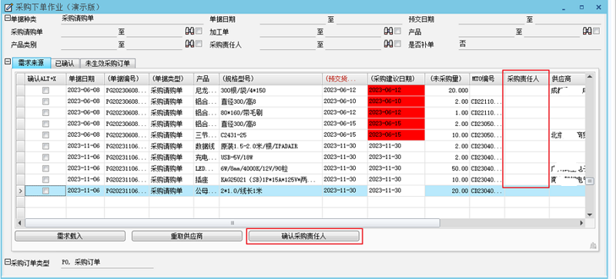616x279 pixels.
Task: Click the (采购建议日期) column header
Action: (396, 78)
